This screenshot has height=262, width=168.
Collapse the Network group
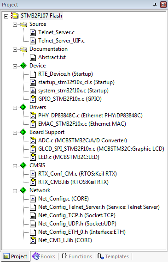pyautogui.click(x=15, y=191)
